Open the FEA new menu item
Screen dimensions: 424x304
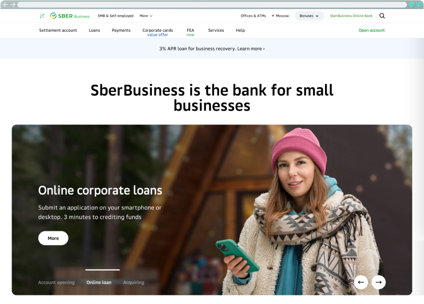pyautogui.click(x=190, y=32)
